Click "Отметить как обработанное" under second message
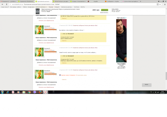Viewport: 167px width, 117px height. (x=46, y=65)
